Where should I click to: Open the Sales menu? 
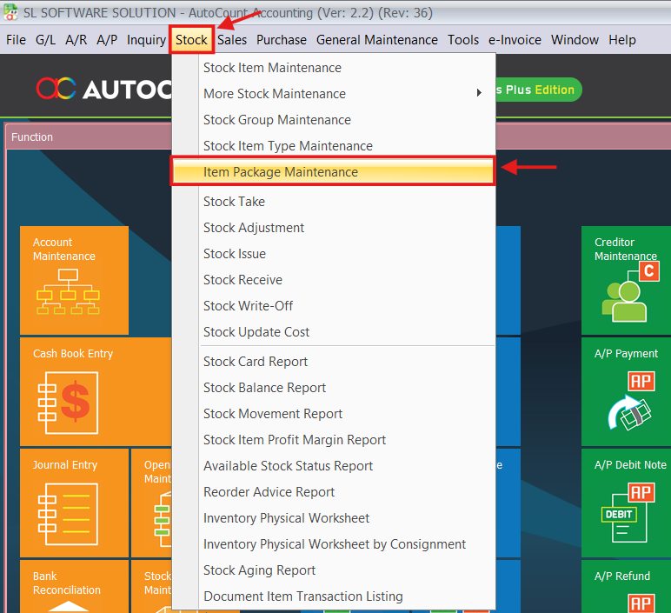click(232, 40)
